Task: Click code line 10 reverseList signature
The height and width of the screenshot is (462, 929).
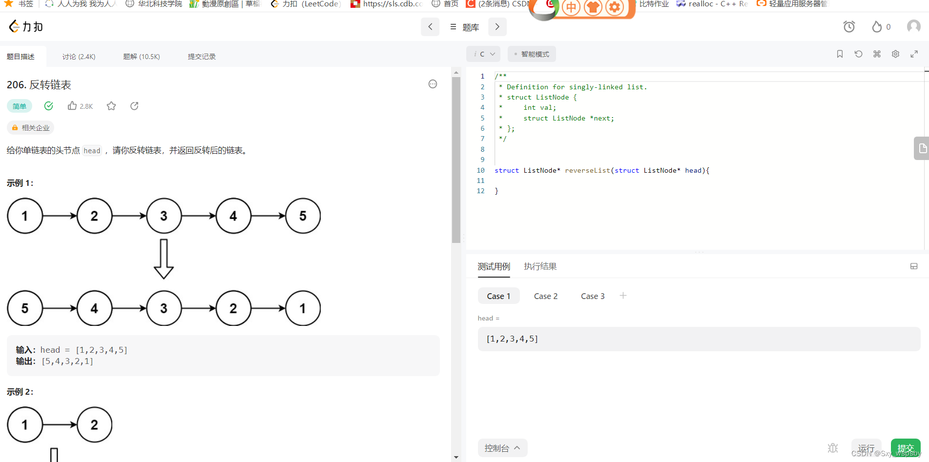Action: click(x=602, y=170)
